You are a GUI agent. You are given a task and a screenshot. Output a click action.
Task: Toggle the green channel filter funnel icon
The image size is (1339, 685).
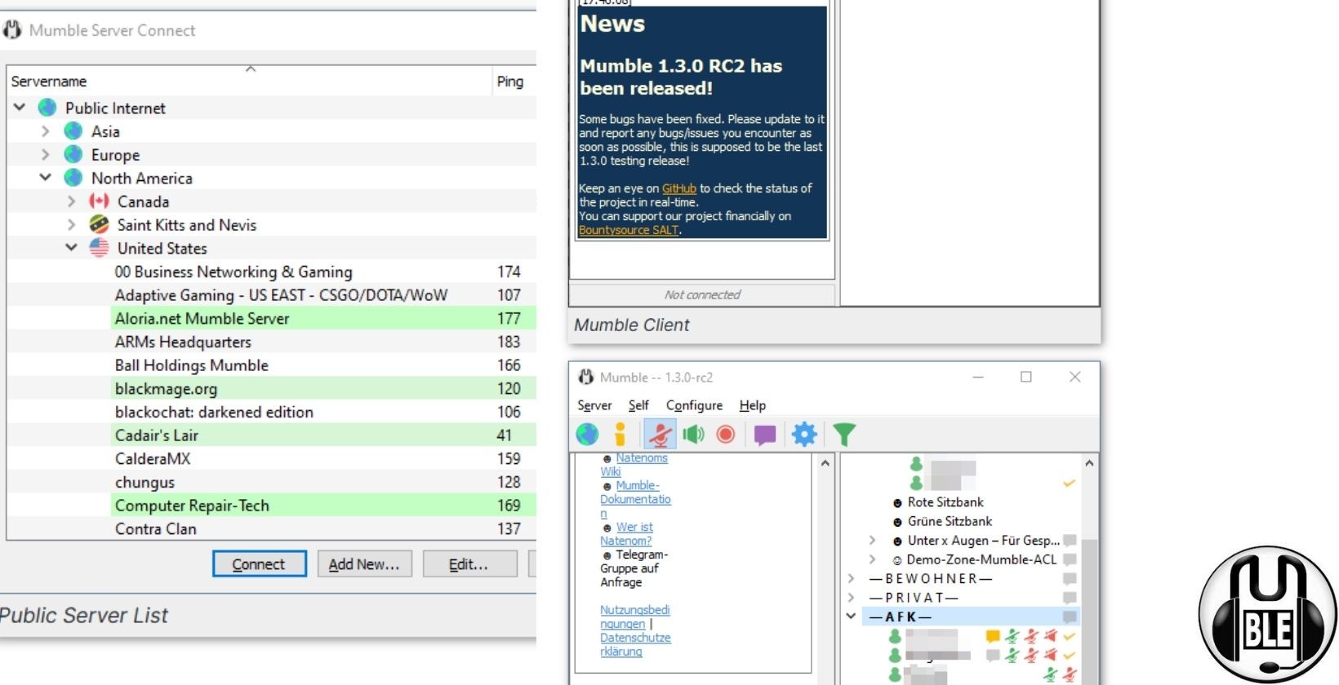[844, 435]
